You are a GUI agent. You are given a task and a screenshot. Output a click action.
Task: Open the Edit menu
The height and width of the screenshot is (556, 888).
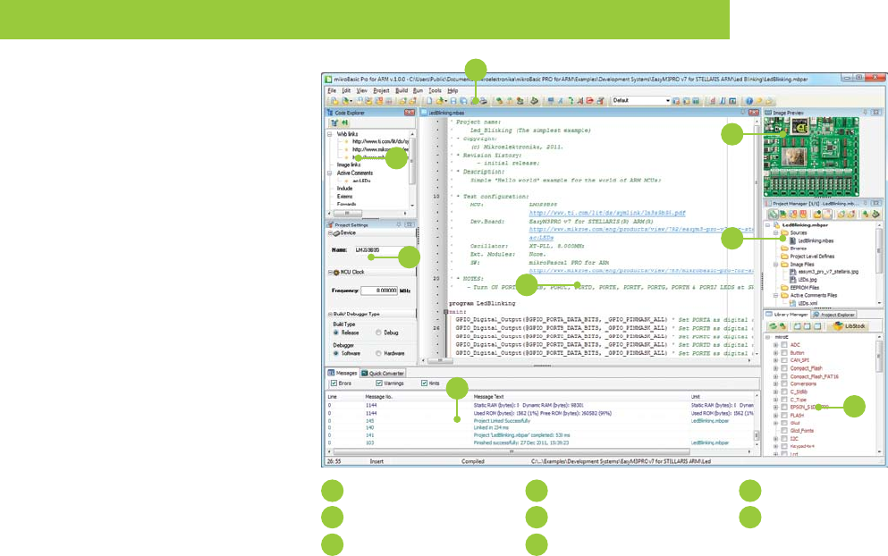pos(346,90)
